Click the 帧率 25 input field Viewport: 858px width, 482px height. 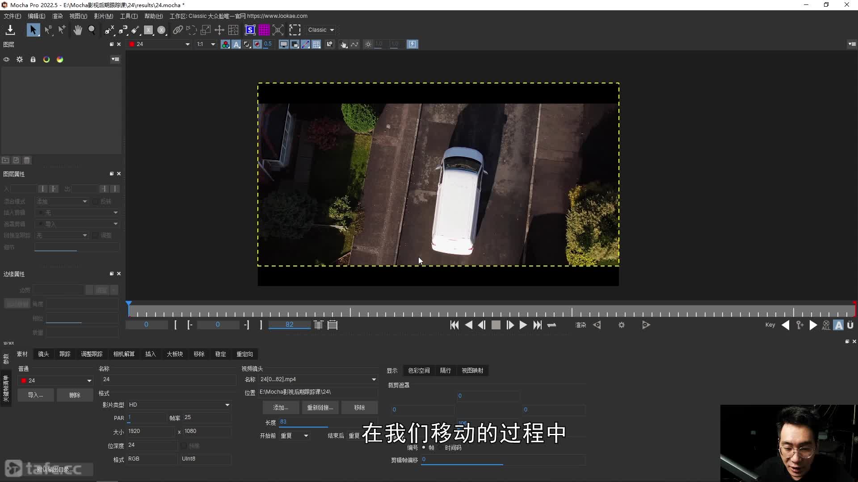pos(207,418)
